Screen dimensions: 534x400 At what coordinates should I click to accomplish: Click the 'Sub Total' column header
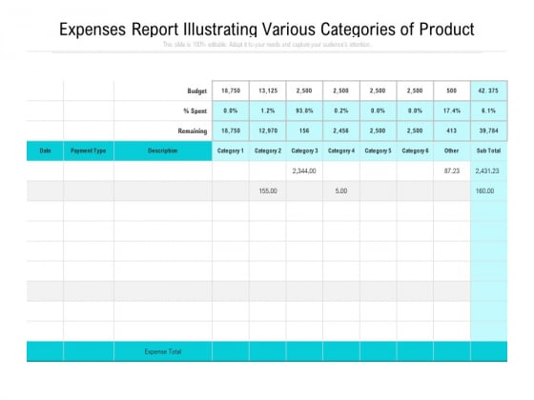coord(488,150)
